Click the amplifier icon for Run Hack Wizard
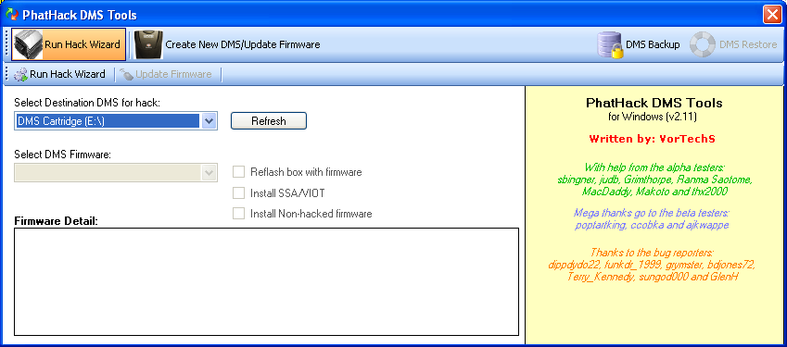787x347 pixels. pyautogui.click(x=28, y=44)
